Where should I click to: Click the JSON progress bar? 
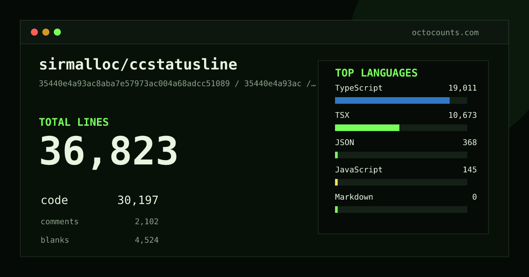coord(401,155)
